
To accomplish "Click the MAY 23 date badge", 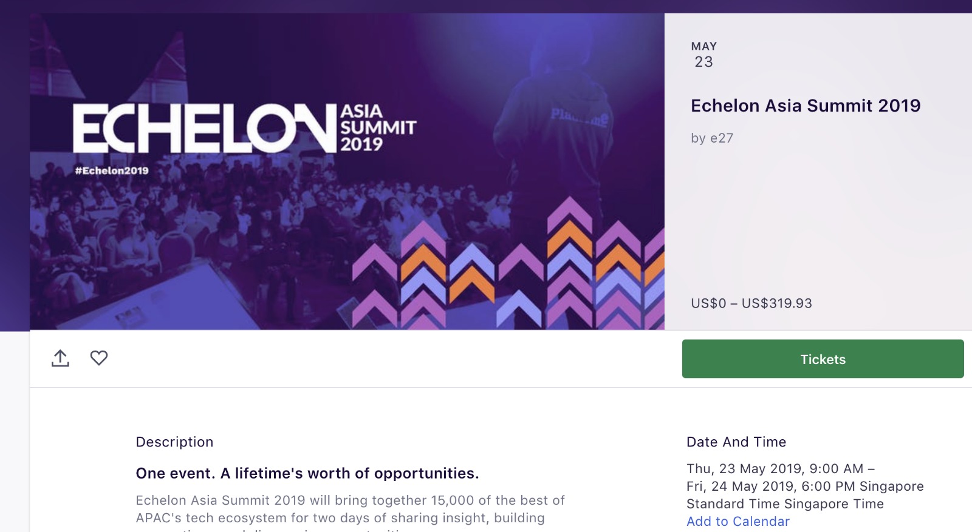I will 703,55.
